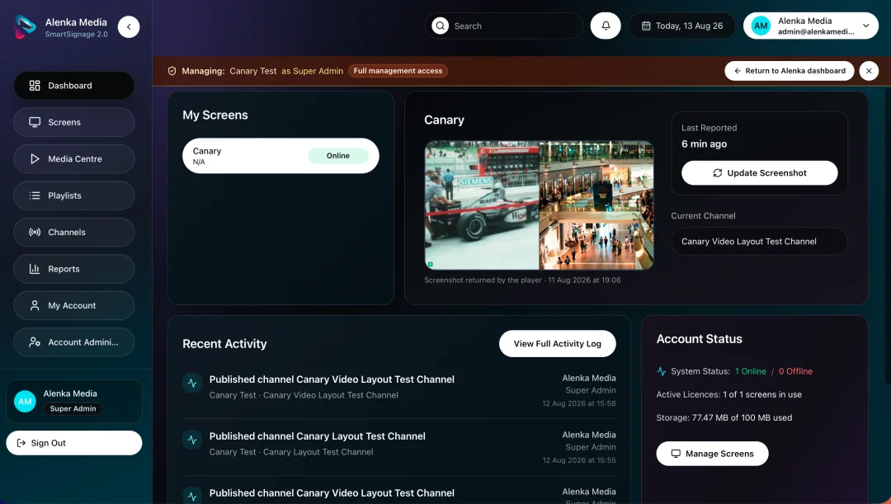Click Return to Alenka dashboard
The image size is (891, 504).
tap(790, 71)
